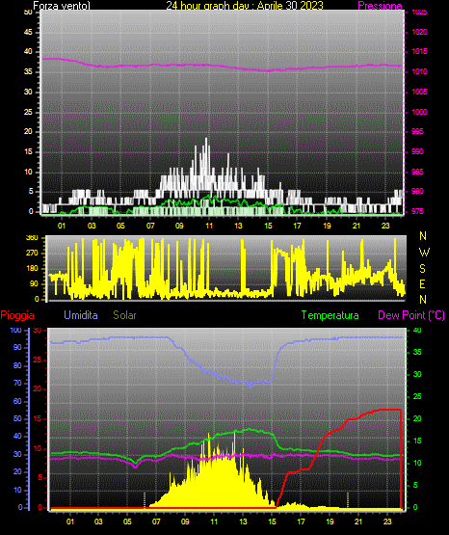
Task: Click the 1010 pressure scale value
Action: click(x=419, y=71)
